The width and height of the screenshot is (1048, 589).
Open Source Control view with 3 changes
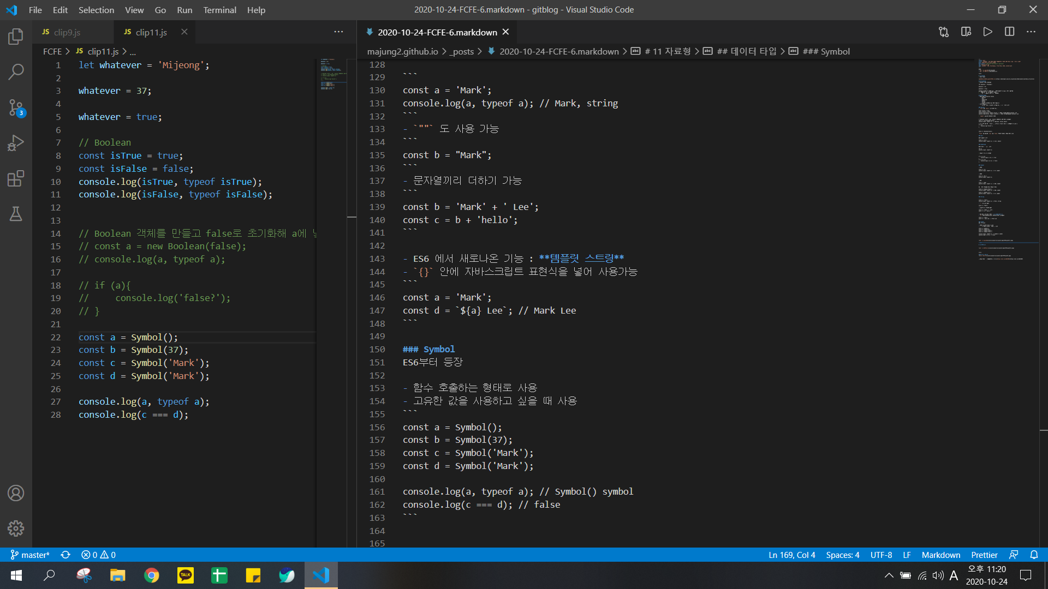[16, 107]
